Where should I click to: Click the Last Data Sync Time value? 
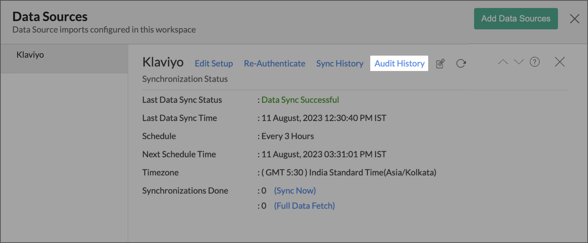(324, 118)
